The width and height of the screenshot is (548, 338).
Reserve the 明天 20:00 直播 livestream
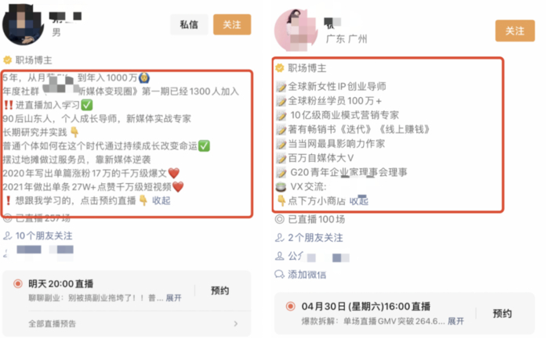220,290
